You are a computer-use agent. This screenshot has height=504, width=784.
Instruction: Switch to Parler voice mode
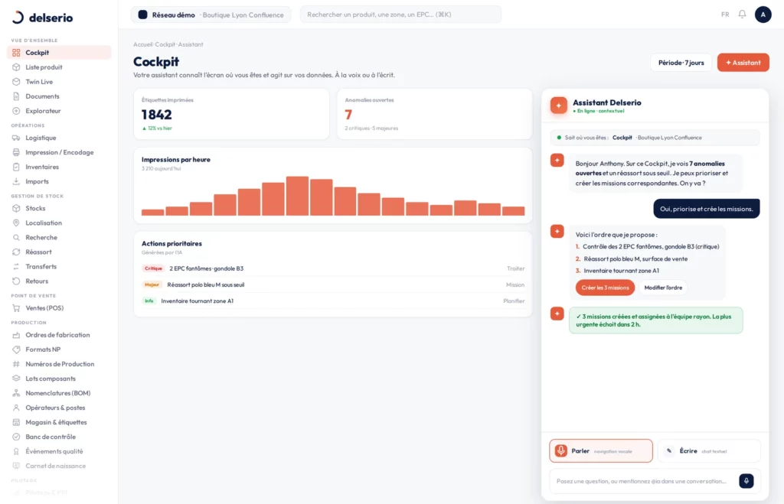coord(601,451)
